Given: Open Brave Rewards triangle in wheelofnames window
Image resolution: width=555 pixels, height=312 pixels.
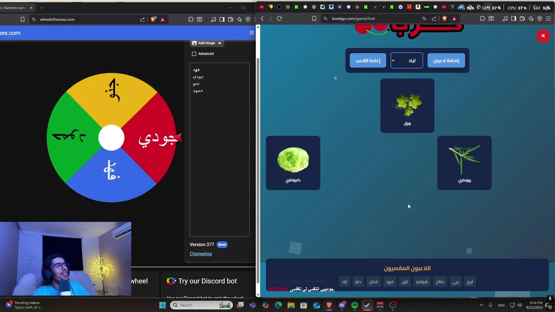Looking at the screenshot, I should point(163,19).
